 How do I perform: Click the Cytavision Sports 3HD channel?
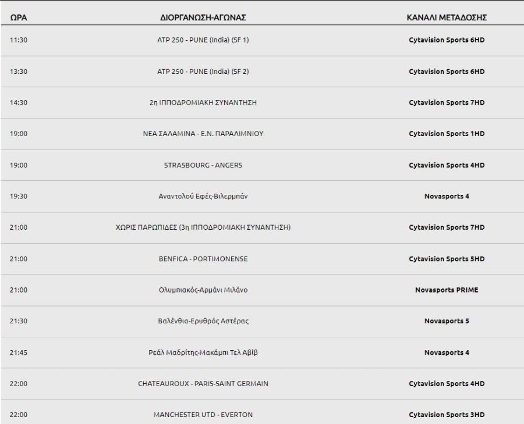pyautogui.click(x=447, y=415)
